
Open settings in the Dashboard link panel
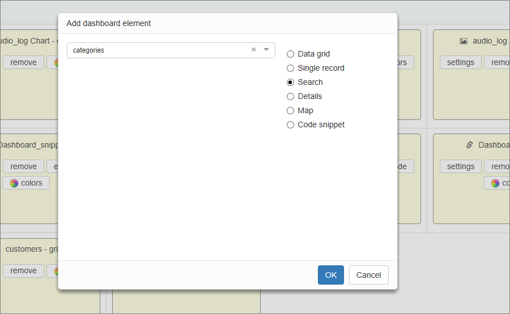pyautogui.click(x=460, y=166)
